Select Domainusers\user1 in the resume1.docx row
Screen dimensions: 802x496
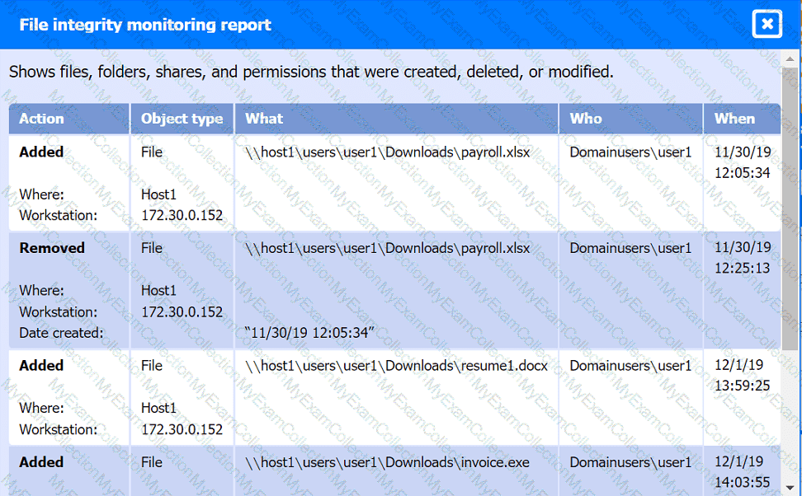coord(630,366)
